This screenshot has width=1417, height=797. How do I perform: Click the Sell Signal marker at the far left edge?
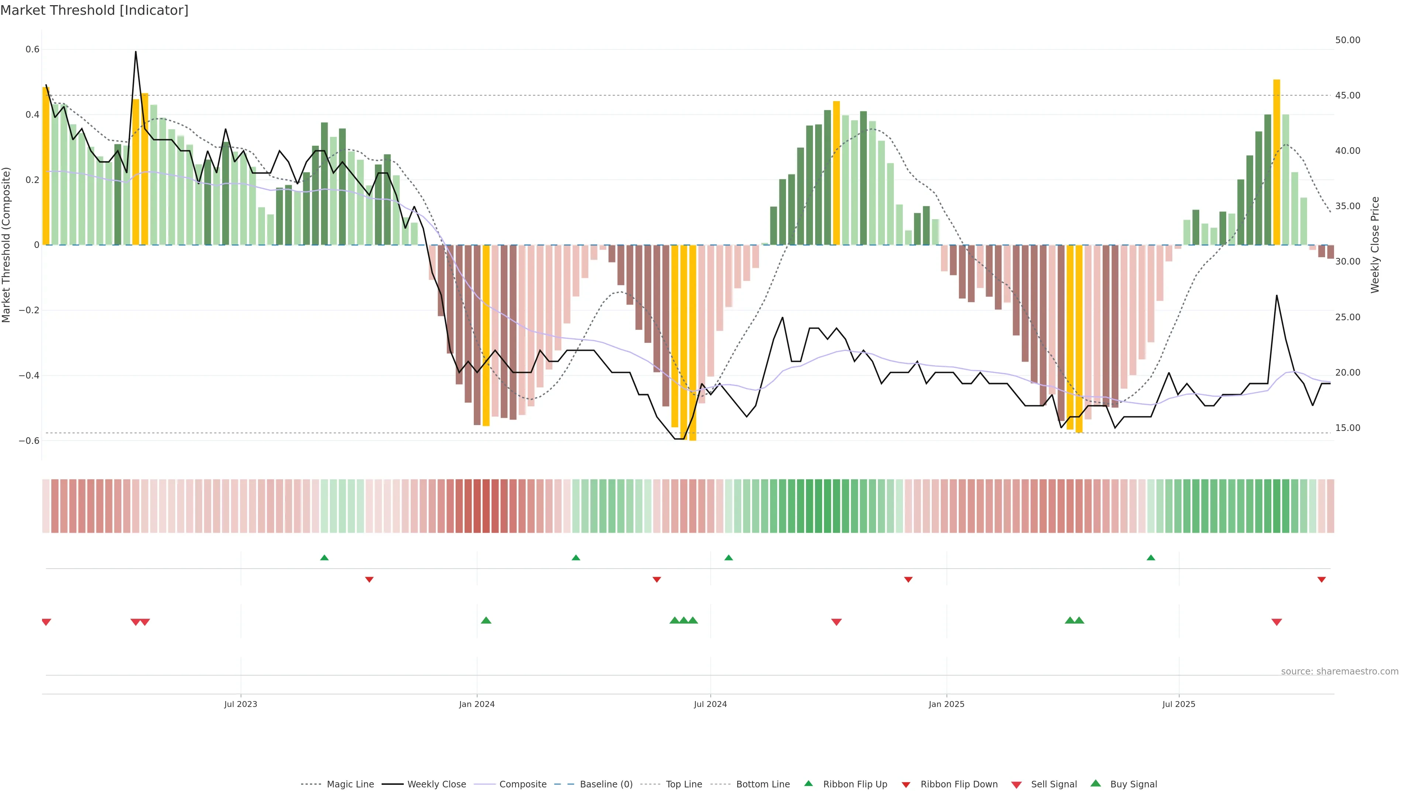click(x=47, y=622)
